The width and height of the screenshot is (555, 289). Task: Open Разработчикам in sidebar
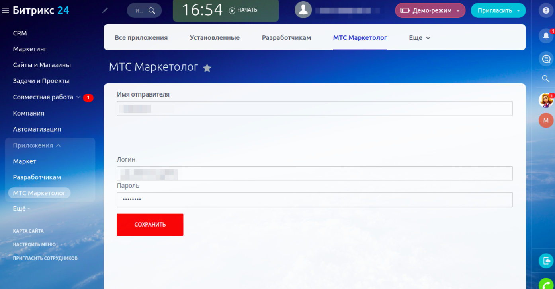point(37,177)
